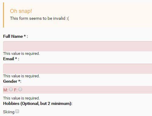
Task: Click the required error below Gender options
Action: (21, 98)
